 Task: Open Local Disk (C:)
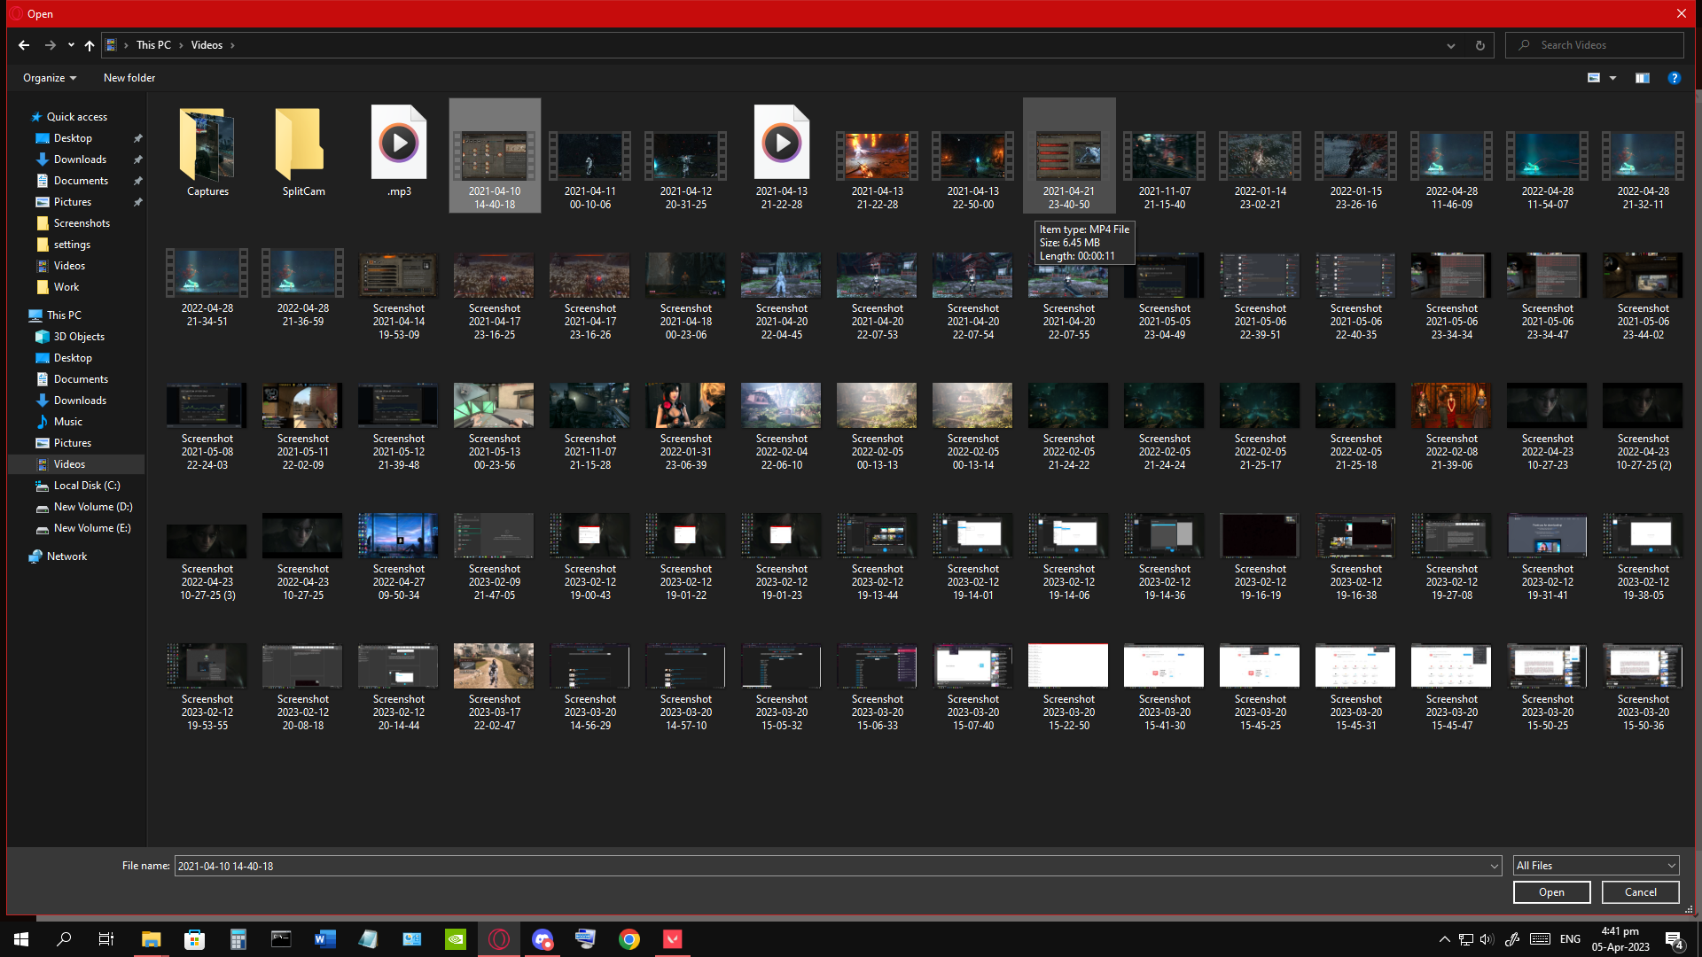coord(87,486)
